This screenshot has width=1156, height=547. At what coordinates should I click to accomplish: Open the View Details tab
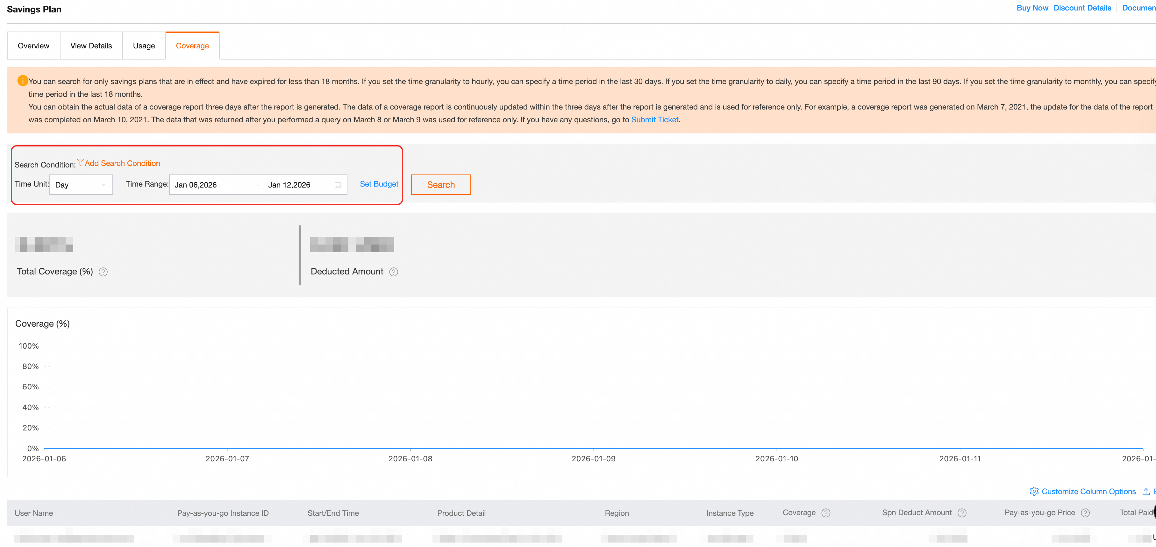click(91, 46)
